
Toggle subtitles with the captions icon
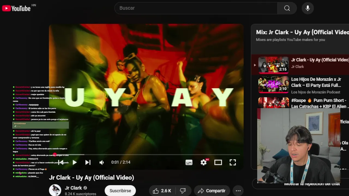(x=189, y=163)
